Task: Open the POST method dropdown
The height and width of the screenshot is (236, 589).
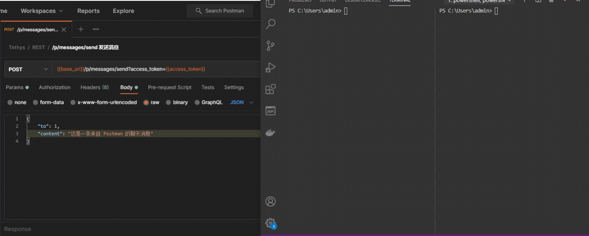Action: tap(28, 69)
